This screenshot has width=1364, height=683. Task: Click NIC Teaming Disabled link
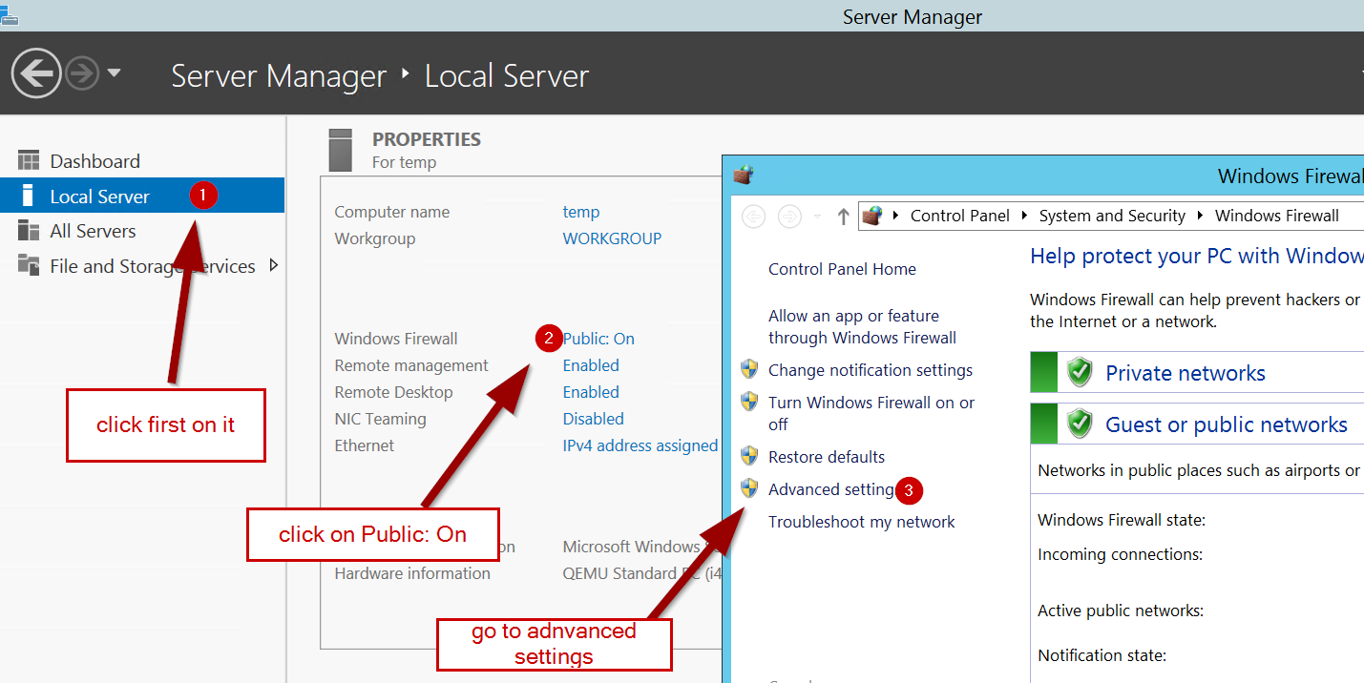point(593,419)
